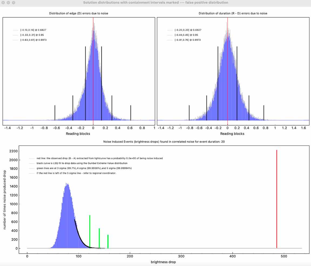Click the 4 sigma green line
The height and width of the screenshot is (266, 311).
99,238
